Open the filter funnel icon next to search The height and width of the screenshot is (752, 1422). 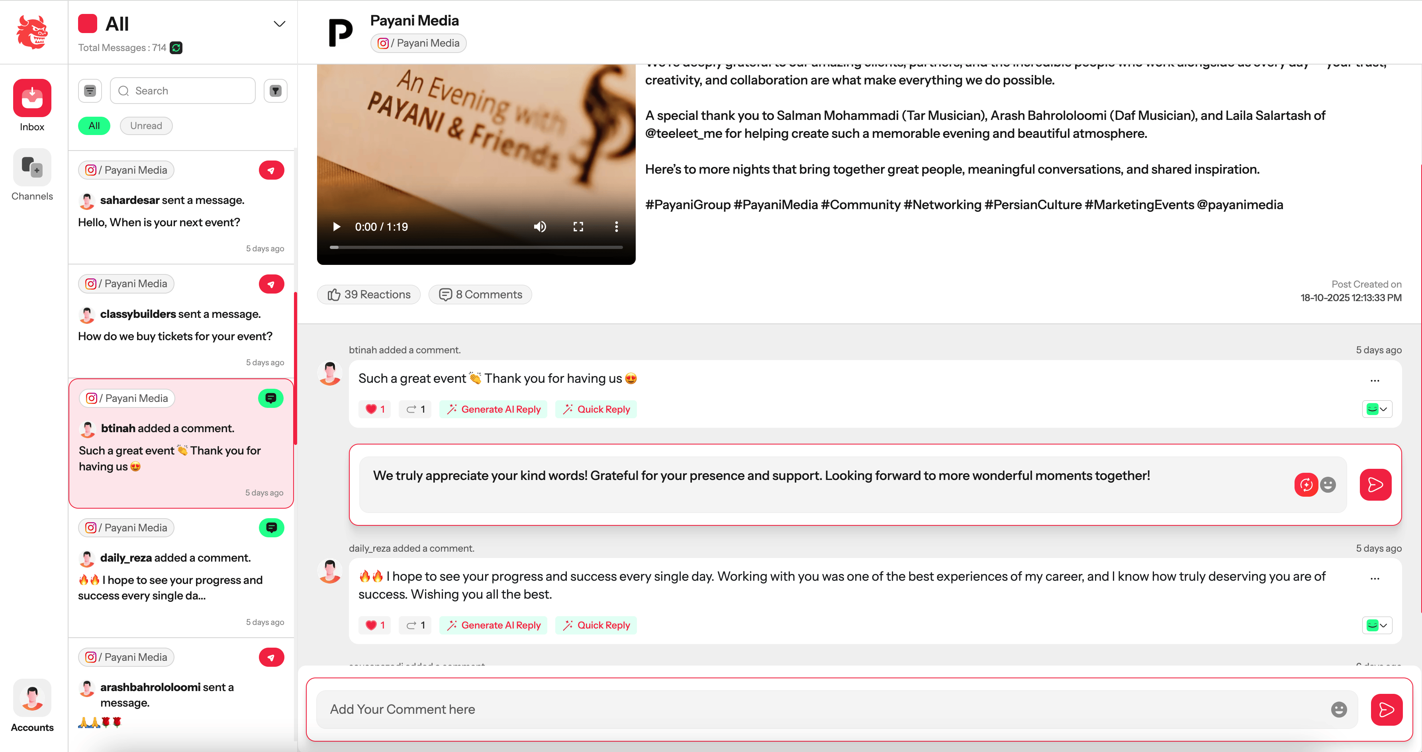point(276,90)
